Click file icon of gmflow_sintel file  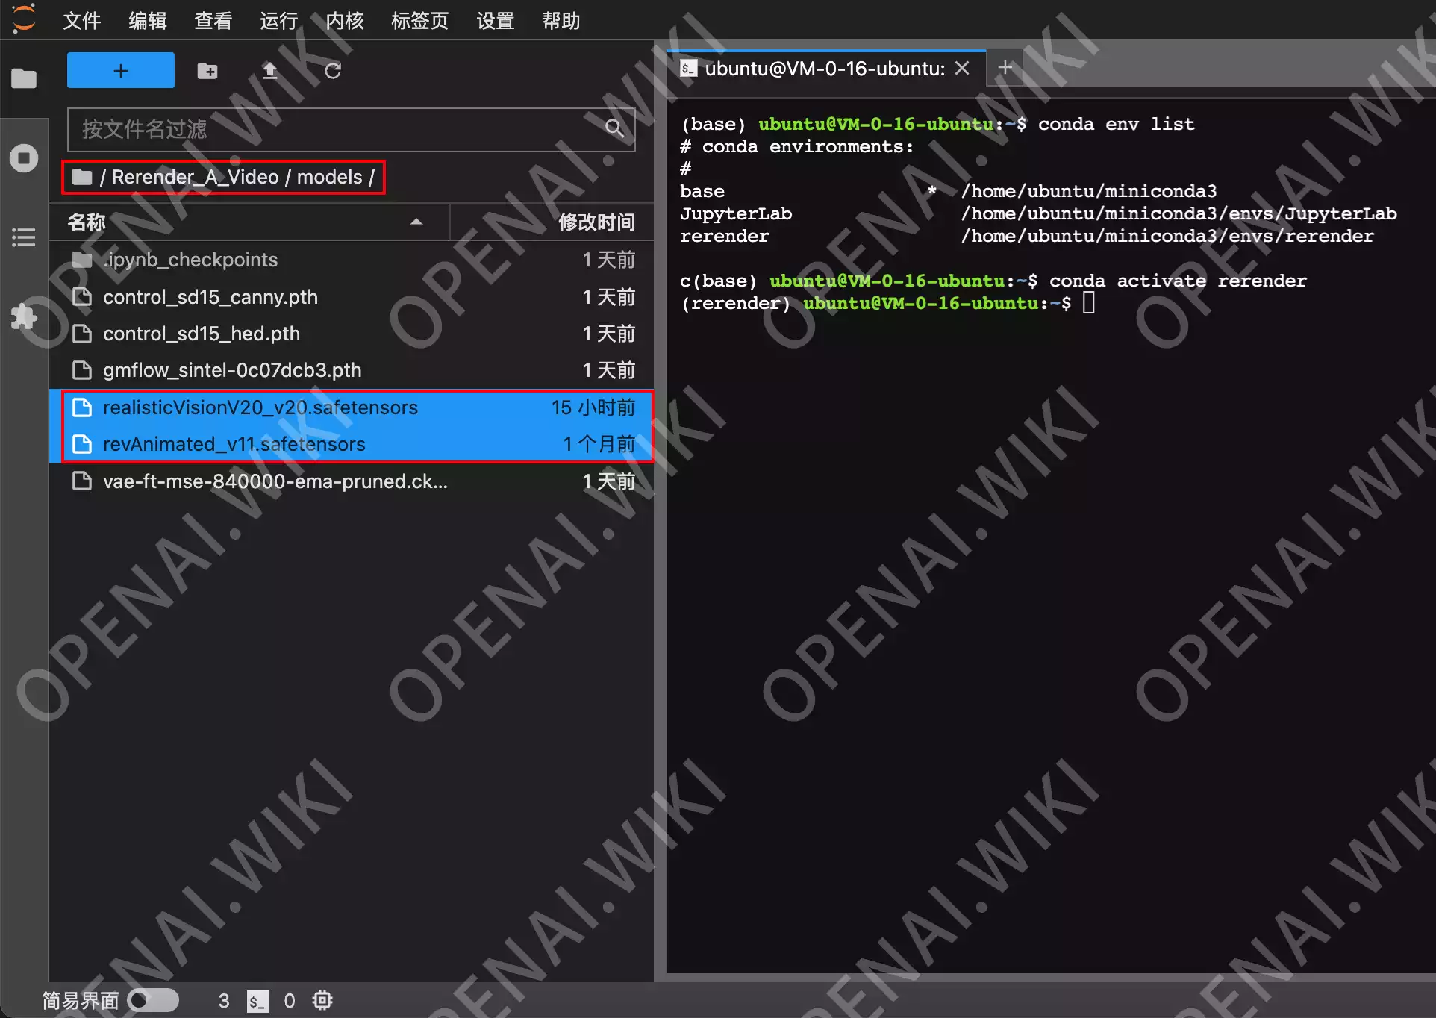pos(82,370)
